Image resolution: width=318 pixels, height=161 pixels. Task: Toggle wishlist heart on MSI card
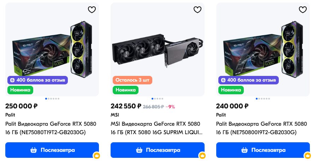(197, 10)
